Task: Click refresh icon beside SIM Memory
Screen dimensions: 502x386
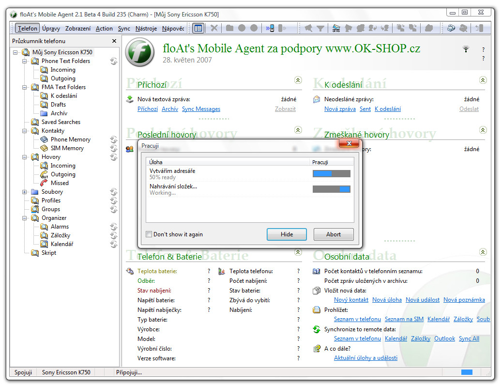Action: [x=114, y=148]
